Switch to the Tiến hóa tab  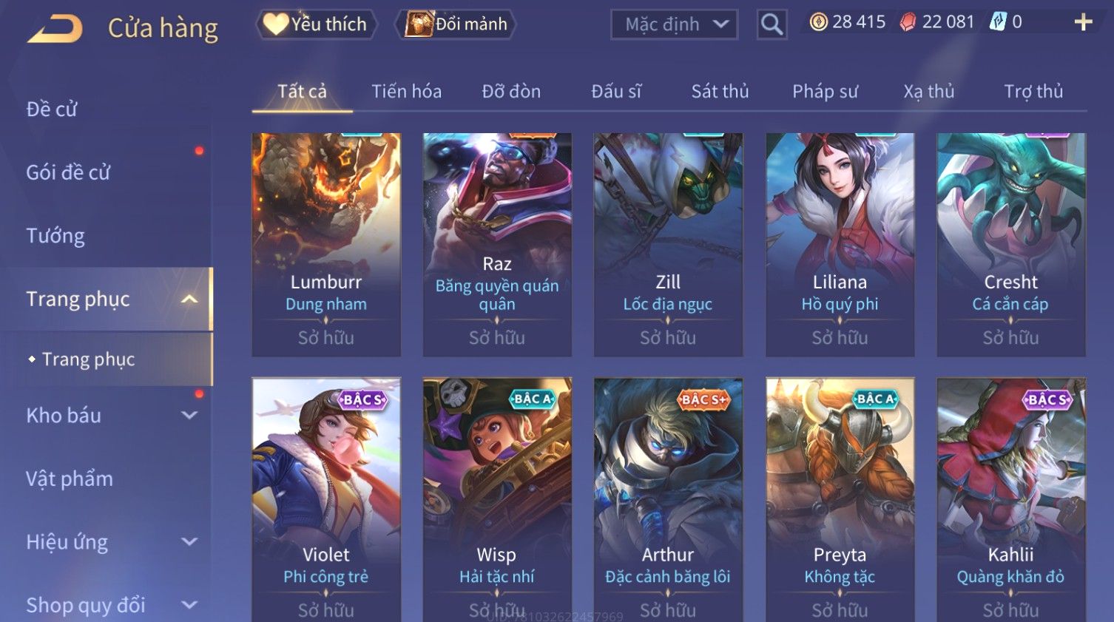pos(406,92)
